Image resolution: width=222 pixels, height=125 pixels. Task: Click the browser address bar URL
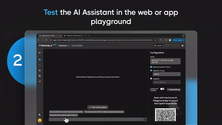pyautogui.click(x=103, y=40)
